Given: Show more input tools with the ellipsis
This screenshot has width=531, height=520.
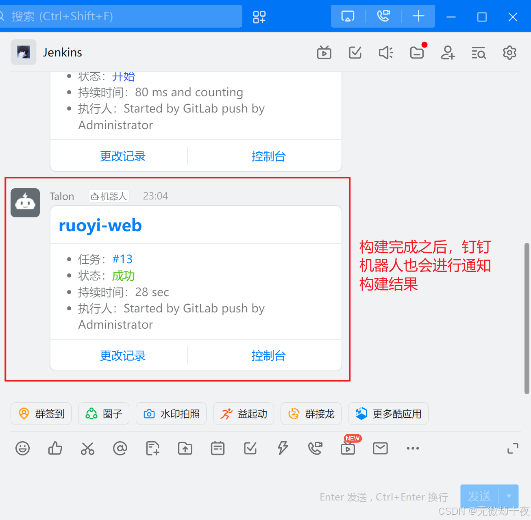Looking at the screenshot, I should pyautogui.click(x=413, y=448).
